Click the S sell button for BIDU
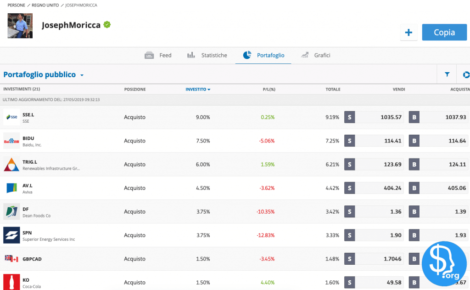 (x=349, y=141)
